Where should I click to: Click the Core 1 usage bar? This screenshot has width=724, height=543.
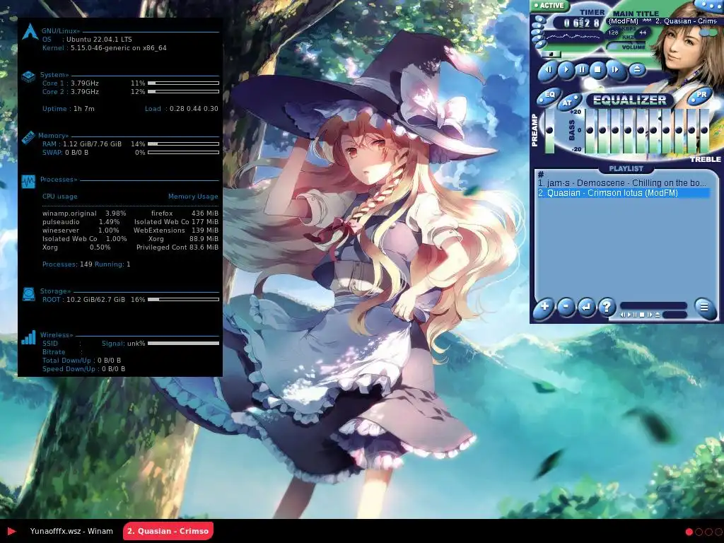coord(183,83)
